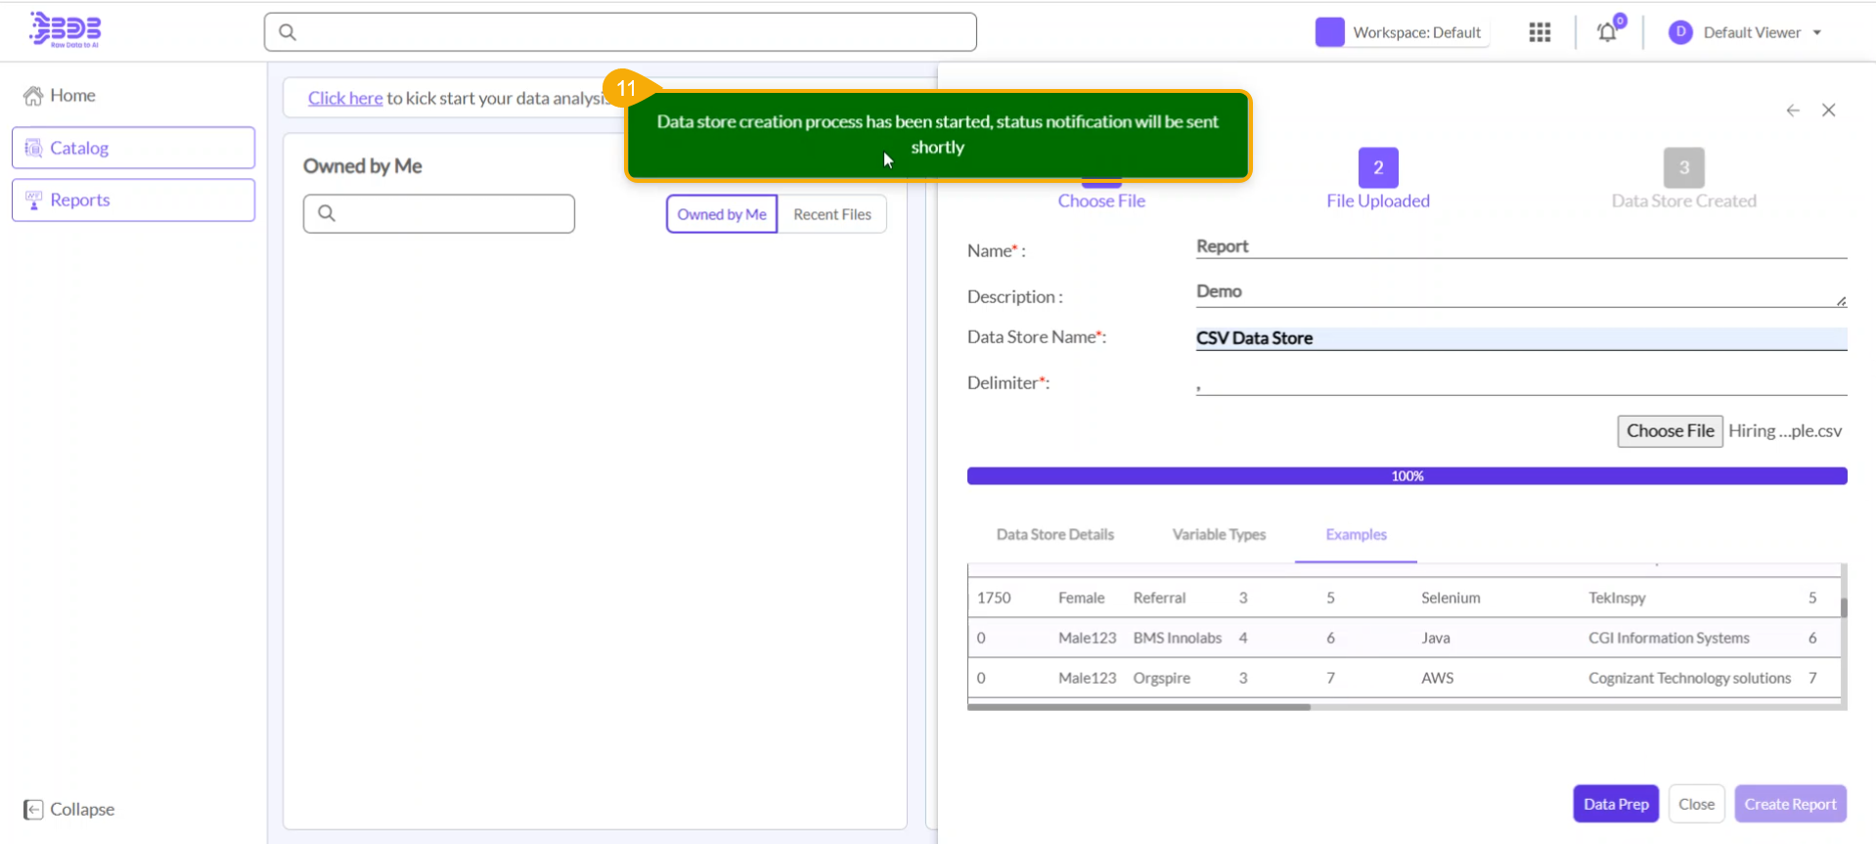Go to Home in sidebar
Image resolution: width=1876 pixels, height=844 pixels.
[72, 95]
